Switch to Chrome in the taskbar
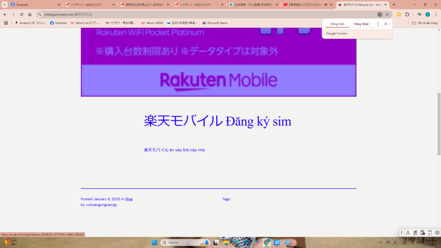 click(267, 242)
